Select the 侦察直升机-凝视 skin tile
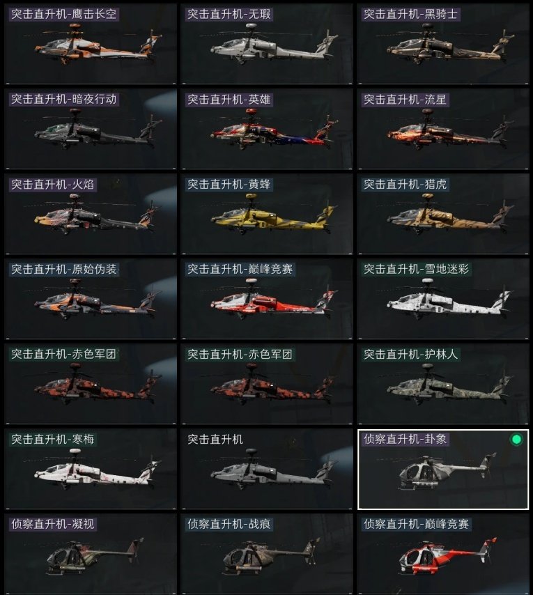Image resolution: width=533 pixels, height=595 pixels. pyautogui.click(x=91, y=554)
